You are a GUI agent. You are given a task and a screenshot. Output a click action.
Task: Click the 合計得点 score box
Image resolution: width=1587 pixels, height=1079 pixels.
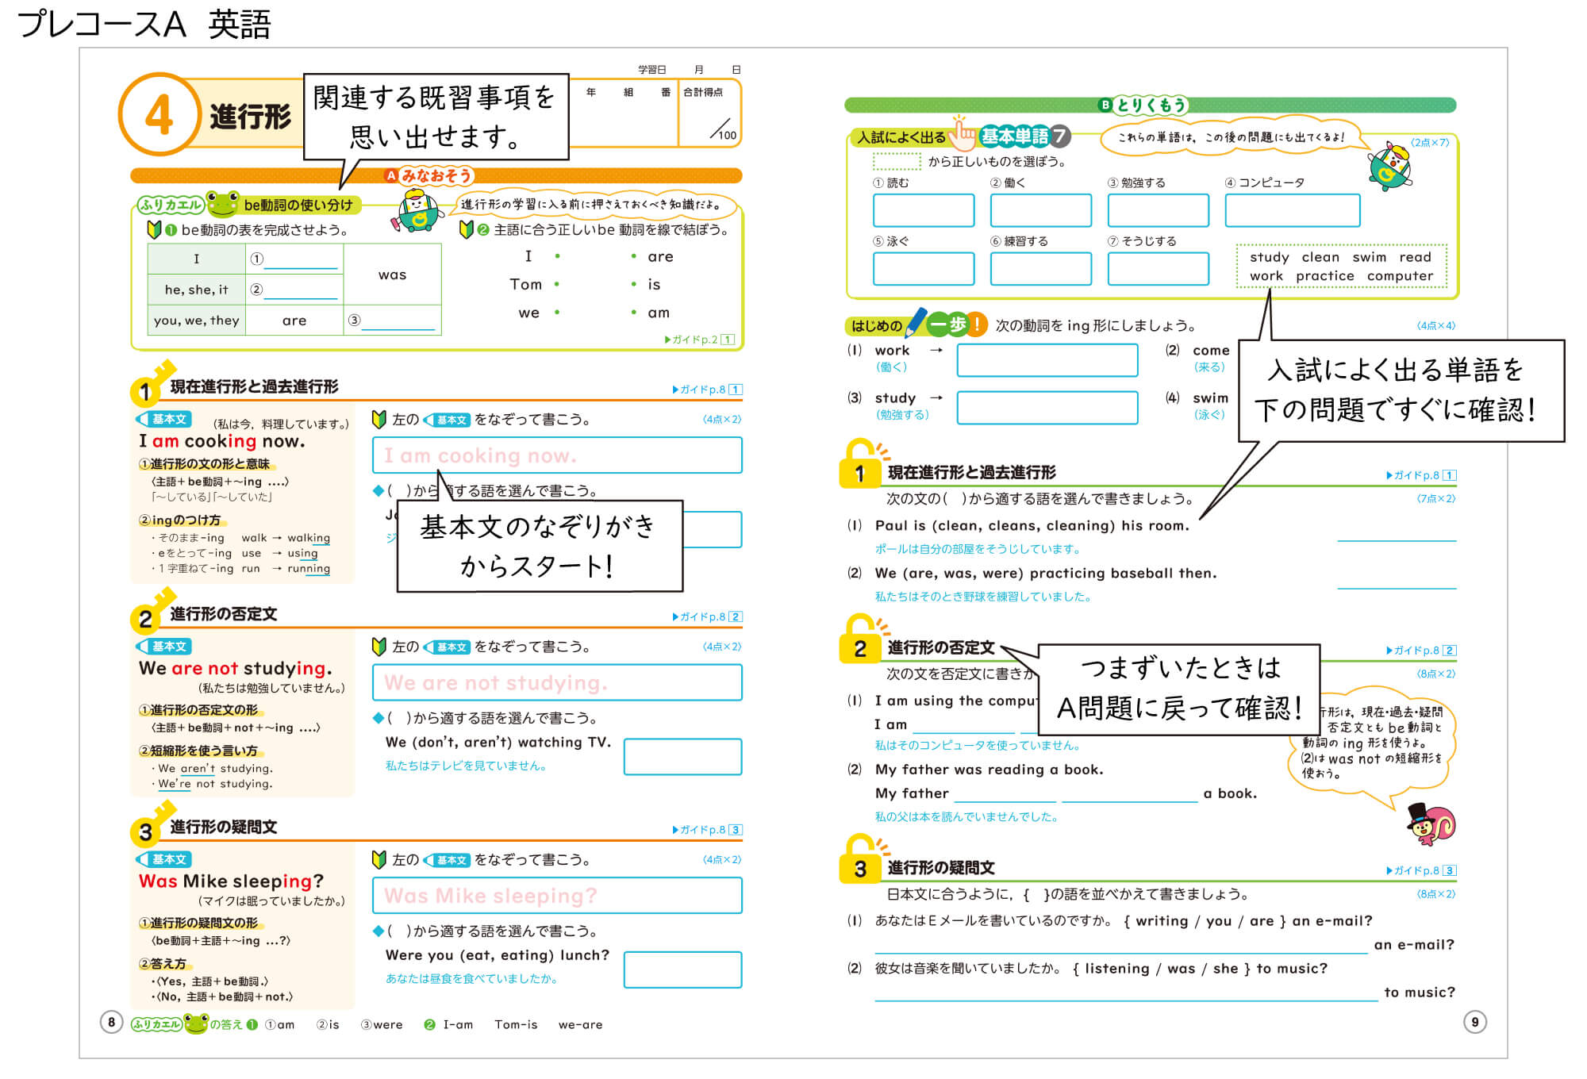click(709, 113)
